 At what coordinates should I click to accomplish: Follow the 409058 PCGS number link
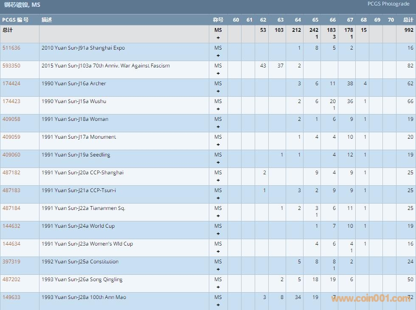tap(11, 119)
